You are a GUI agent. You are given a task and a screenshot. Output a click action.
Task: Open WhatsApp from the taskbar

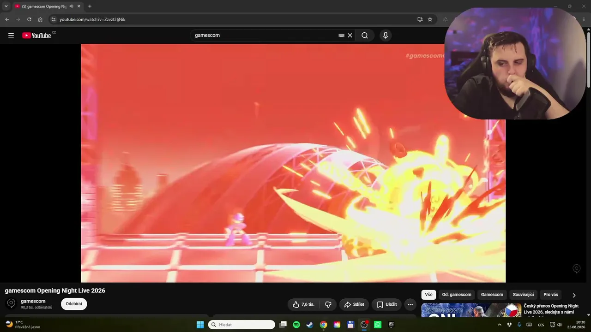[378, 325]
